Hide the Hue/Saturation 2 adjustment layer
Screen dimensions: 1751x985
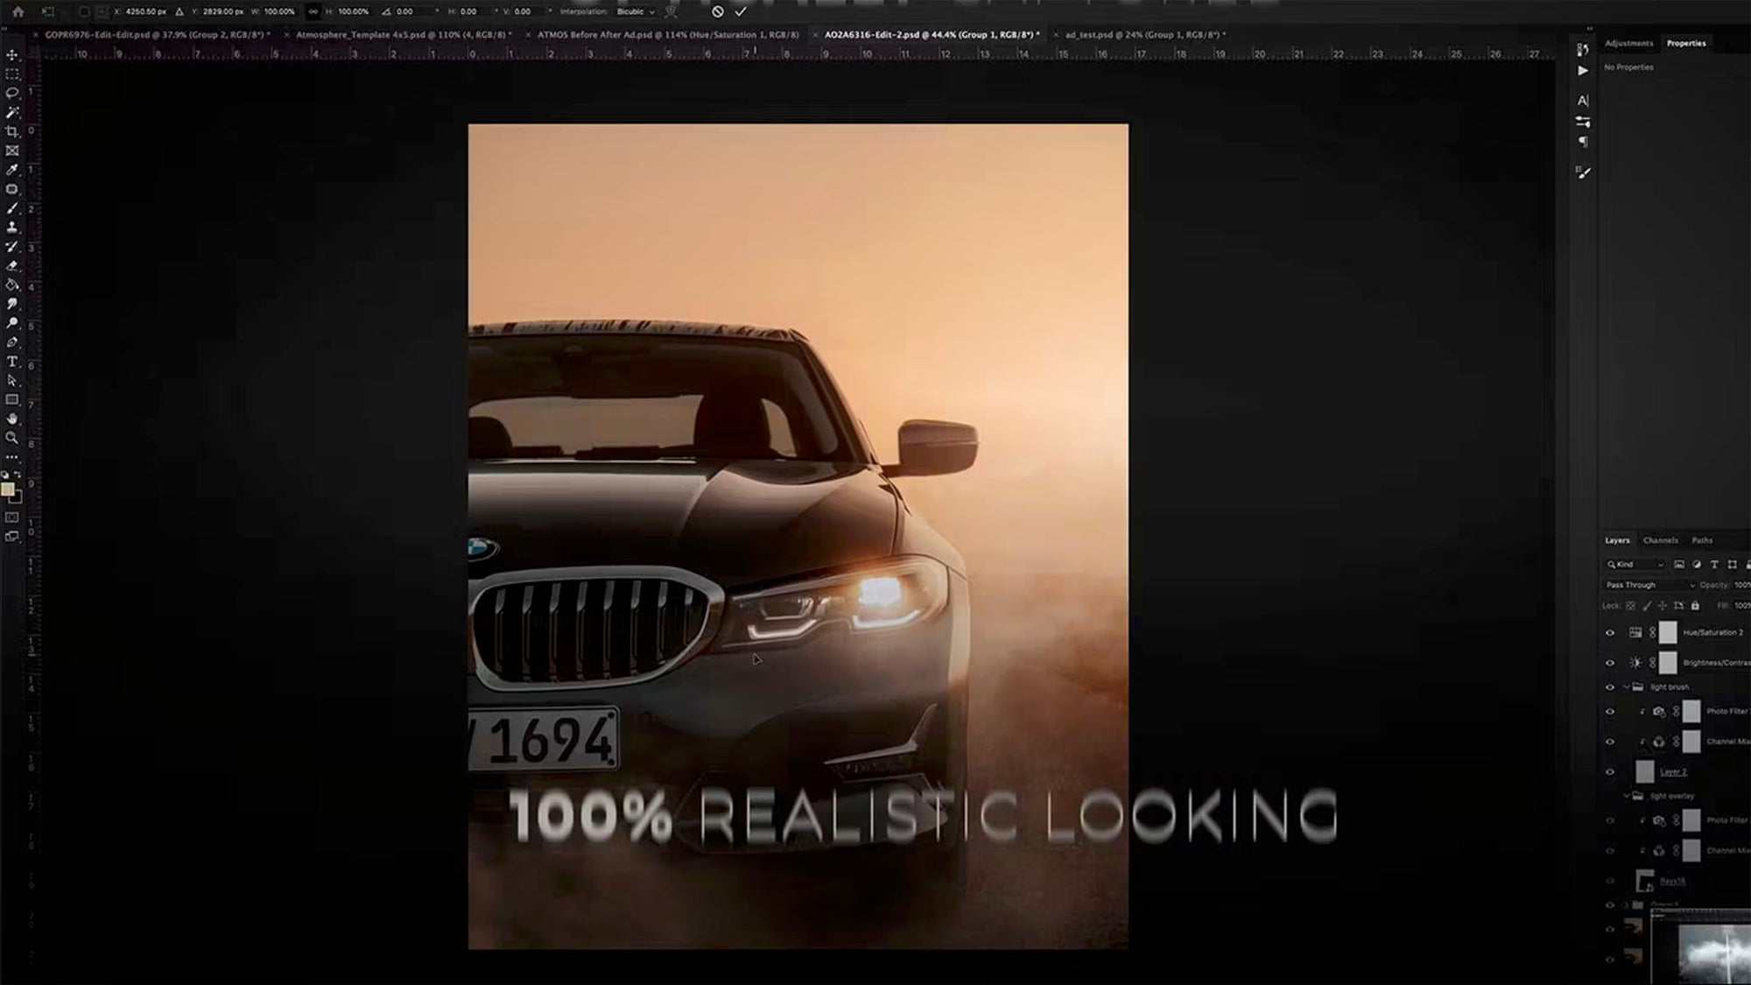click(x=1610, y=632)
